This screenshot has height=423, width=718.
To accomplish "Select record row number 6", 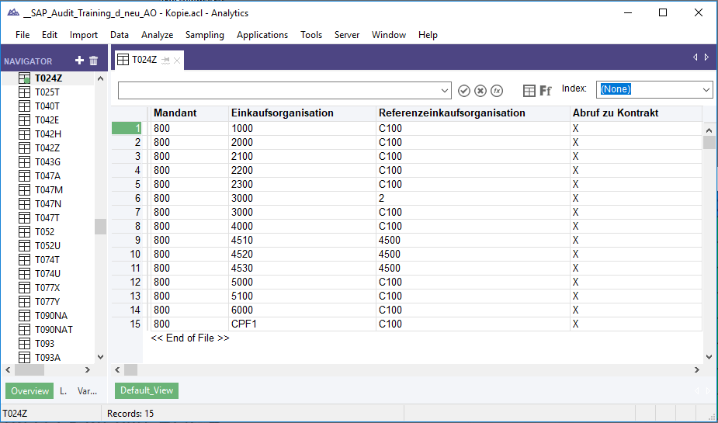I will coord(128,198).
